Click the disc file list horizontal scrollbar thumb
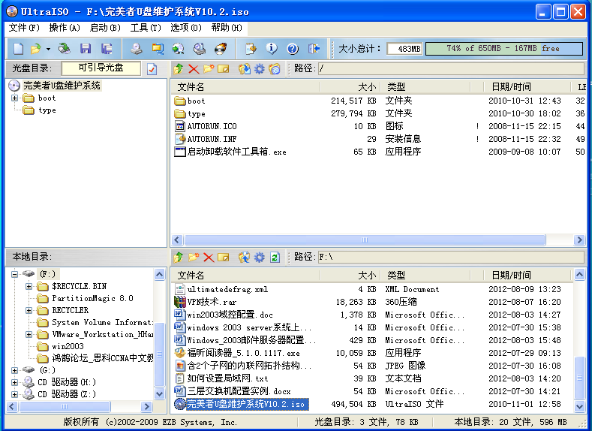 365,240
